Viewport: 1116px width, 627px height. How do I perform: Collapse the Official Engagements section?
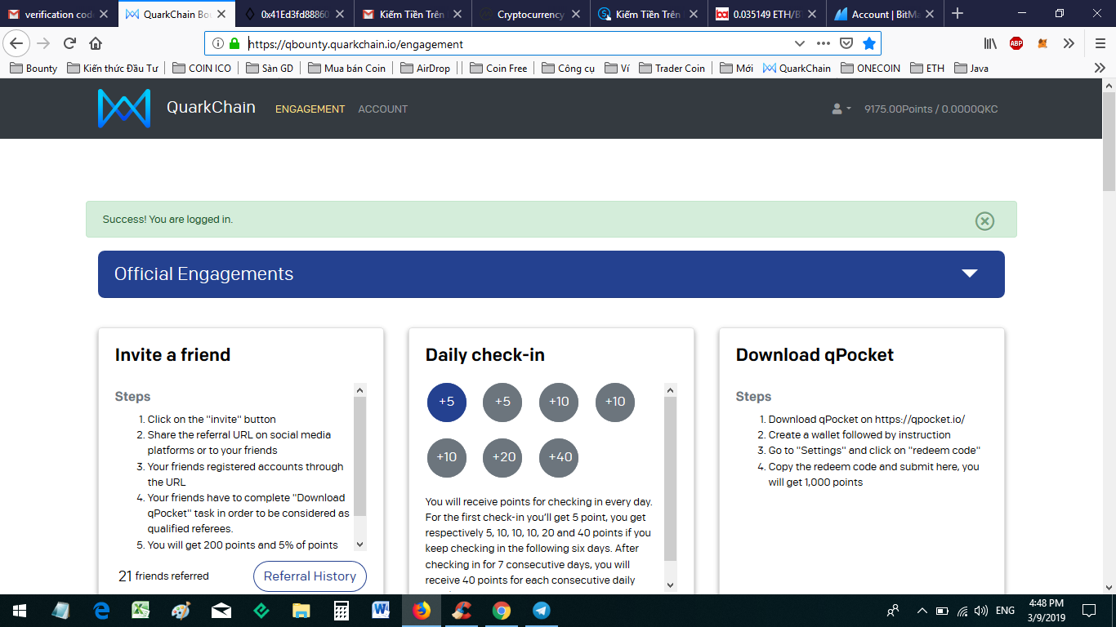[x=970, y=273]
